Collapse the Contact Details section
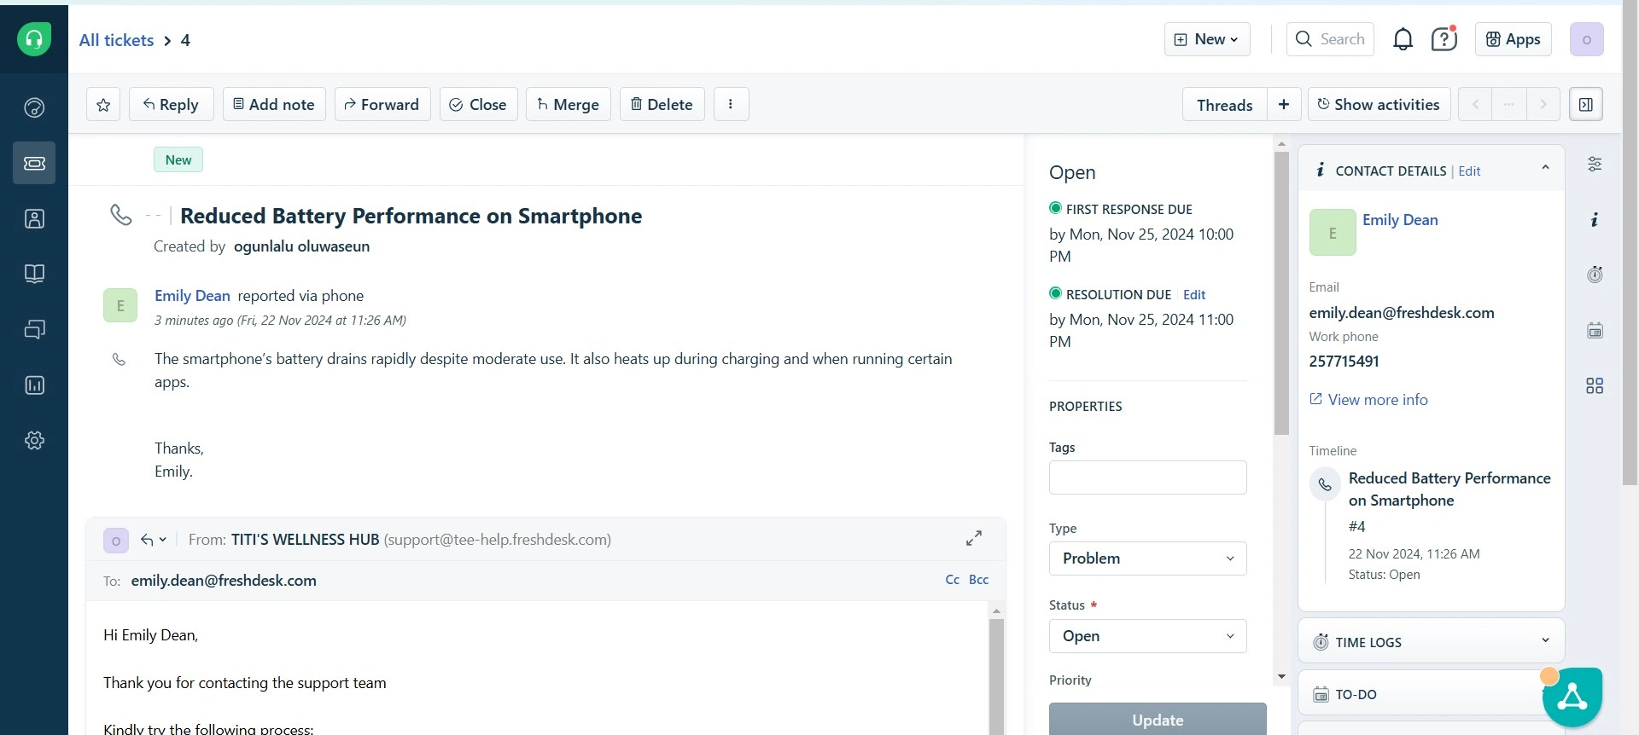This screenshot has width=1639, height=735. click(1545, 169)
